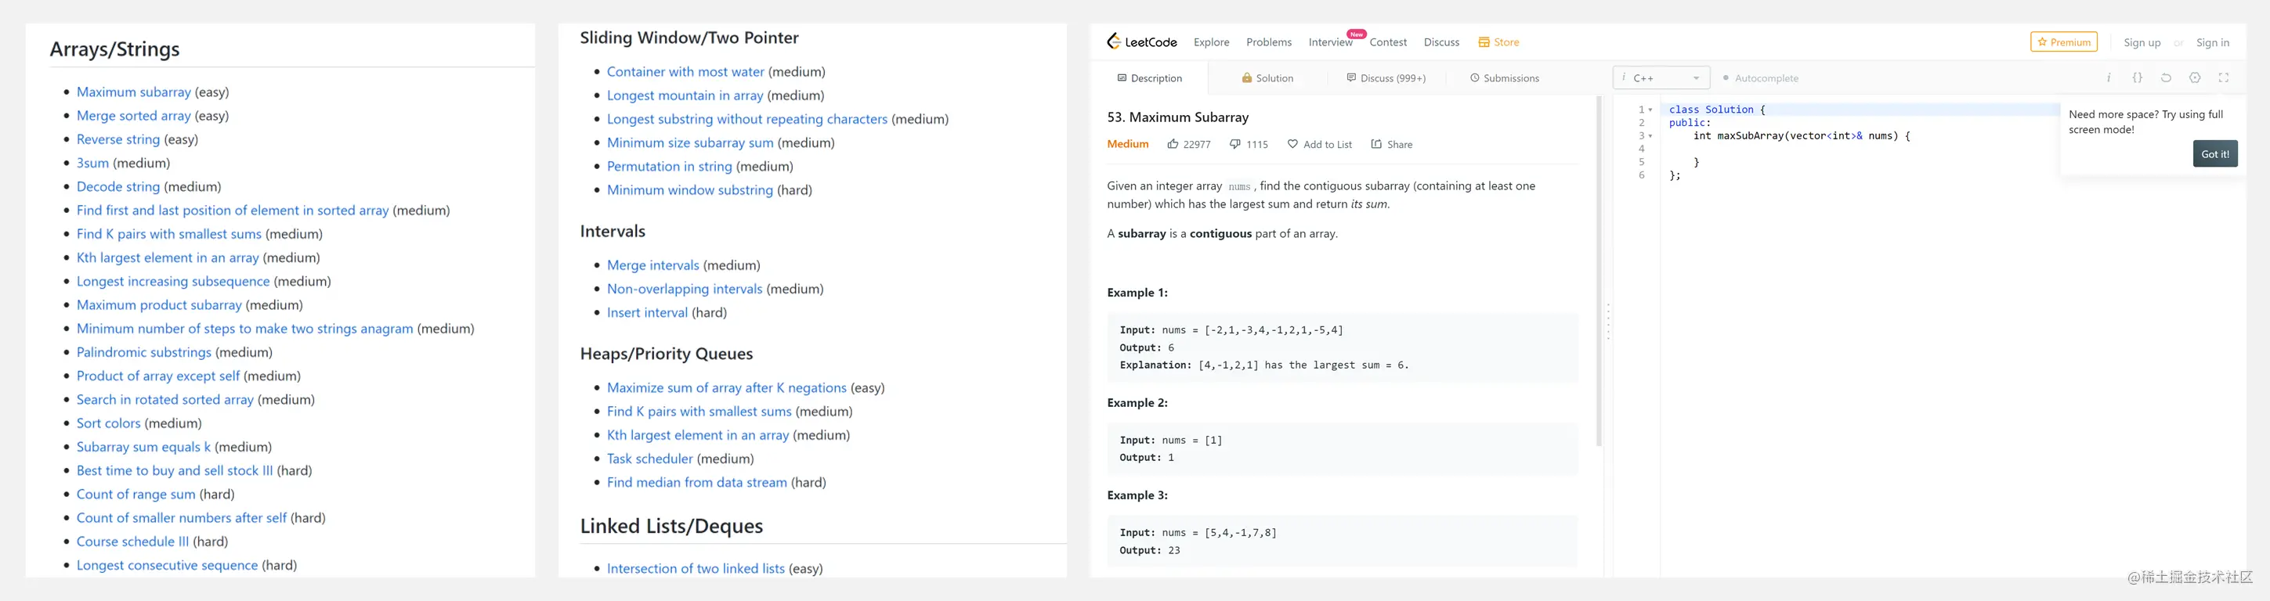Open Longest mountain in array link
The image size is (2270, 601).
685,95
